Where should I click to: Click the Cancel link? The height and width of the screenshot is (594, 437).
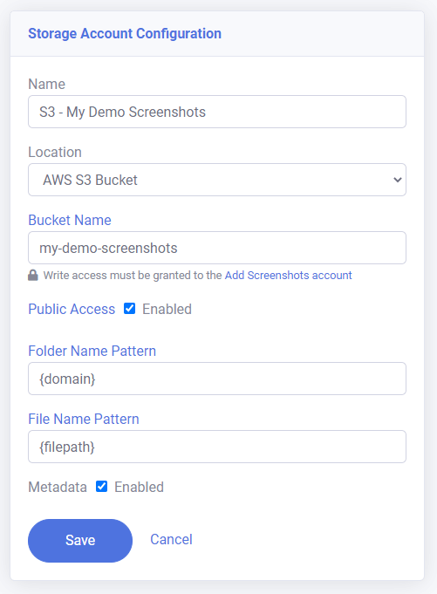(171, 539)
